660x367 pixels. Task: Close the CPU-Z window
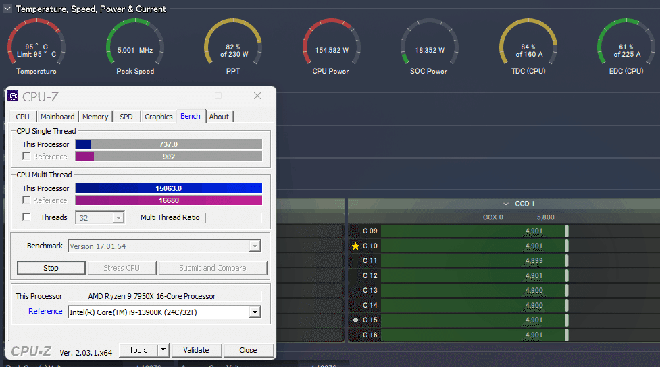point(257,96)
